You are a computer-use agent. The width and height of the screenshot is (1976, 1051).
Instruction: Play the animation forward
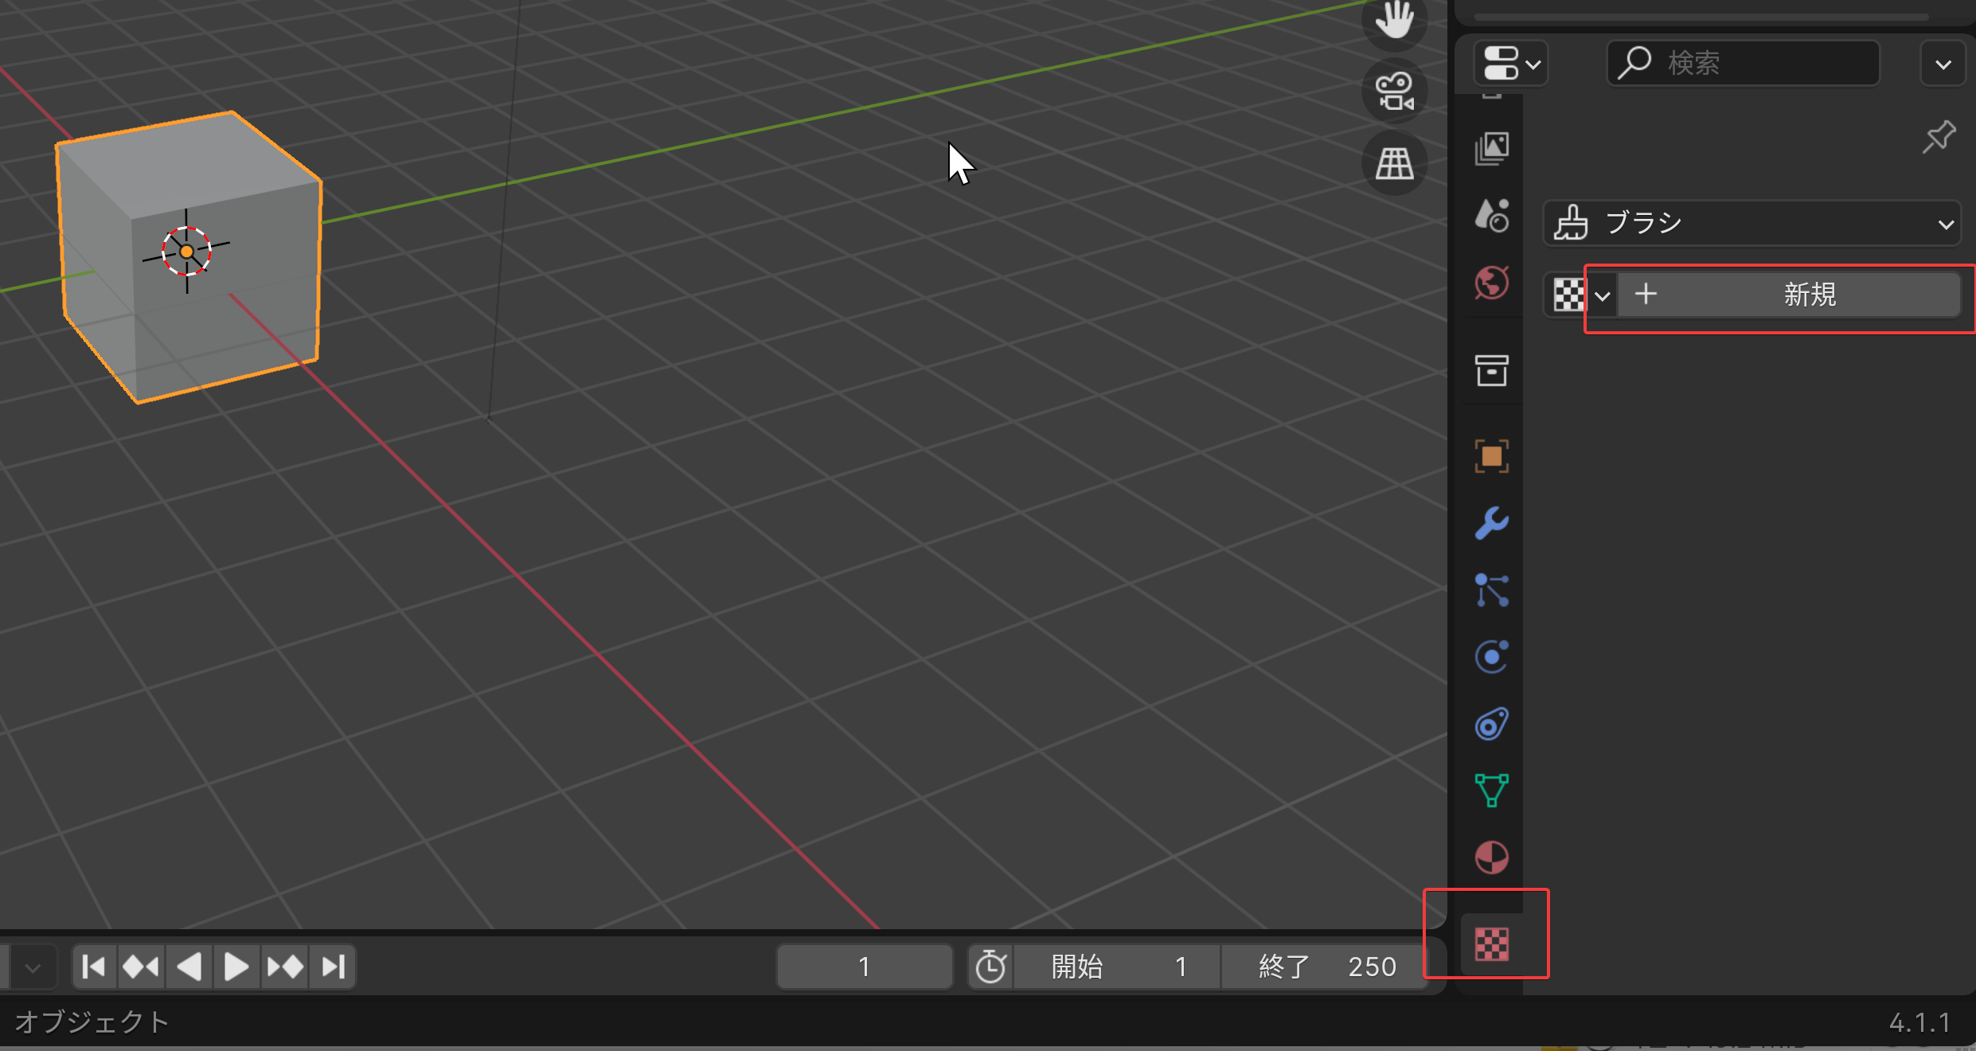236,967
